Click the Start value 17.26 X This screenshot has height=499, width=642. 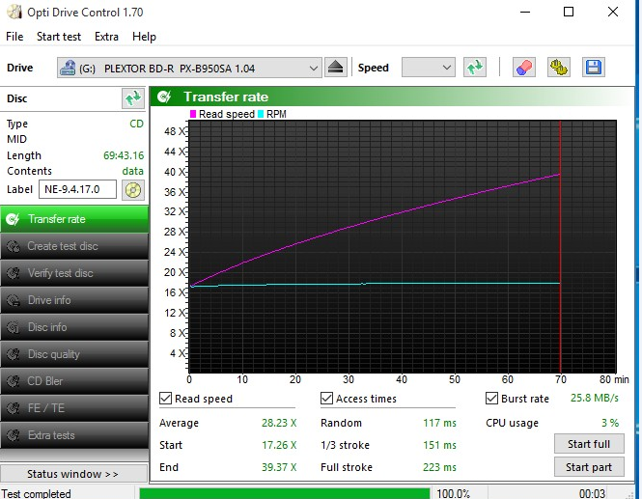pyautogui.click(x=279, y=445)
